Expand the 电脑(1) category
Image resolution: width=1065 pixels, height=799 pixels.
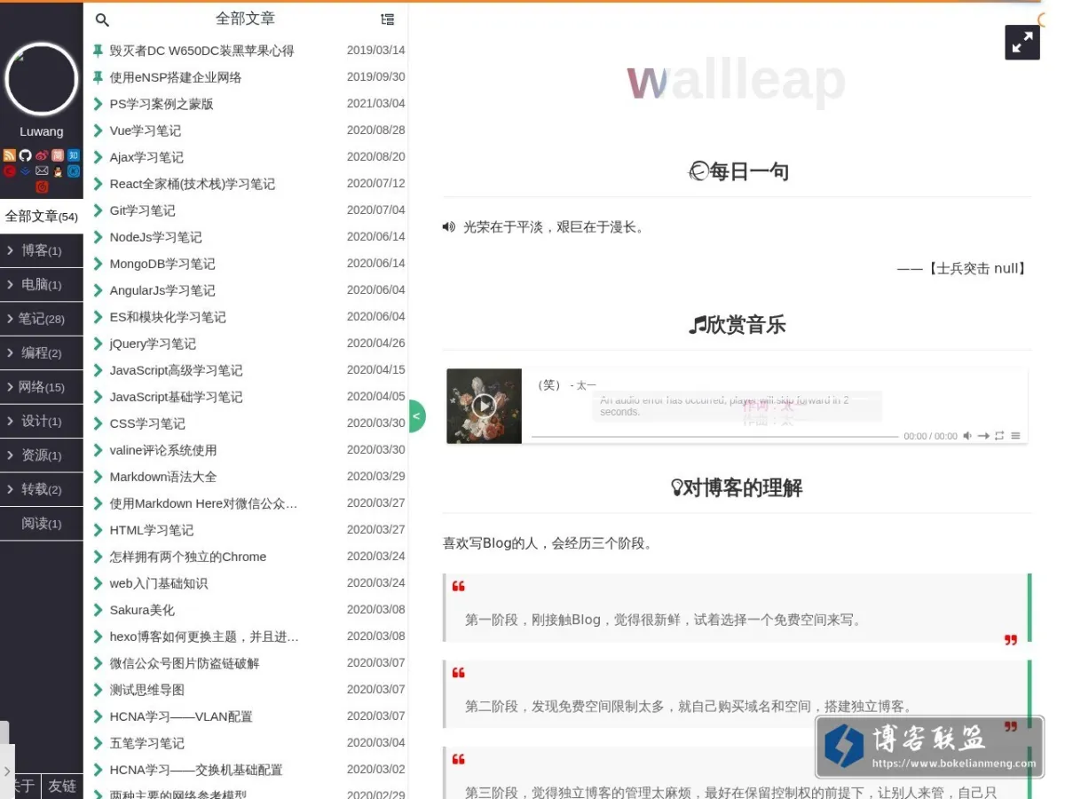(42, 285)
